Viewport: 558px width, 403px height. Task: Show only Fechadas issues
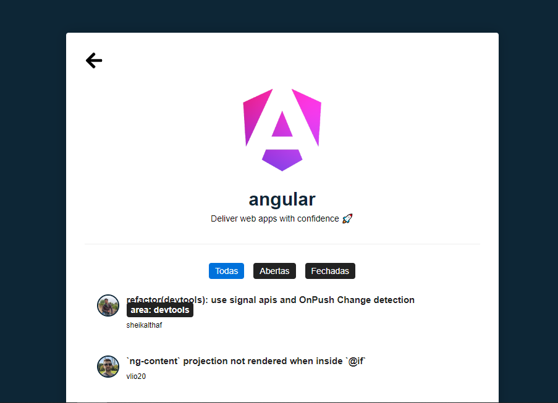pos(330,271)
